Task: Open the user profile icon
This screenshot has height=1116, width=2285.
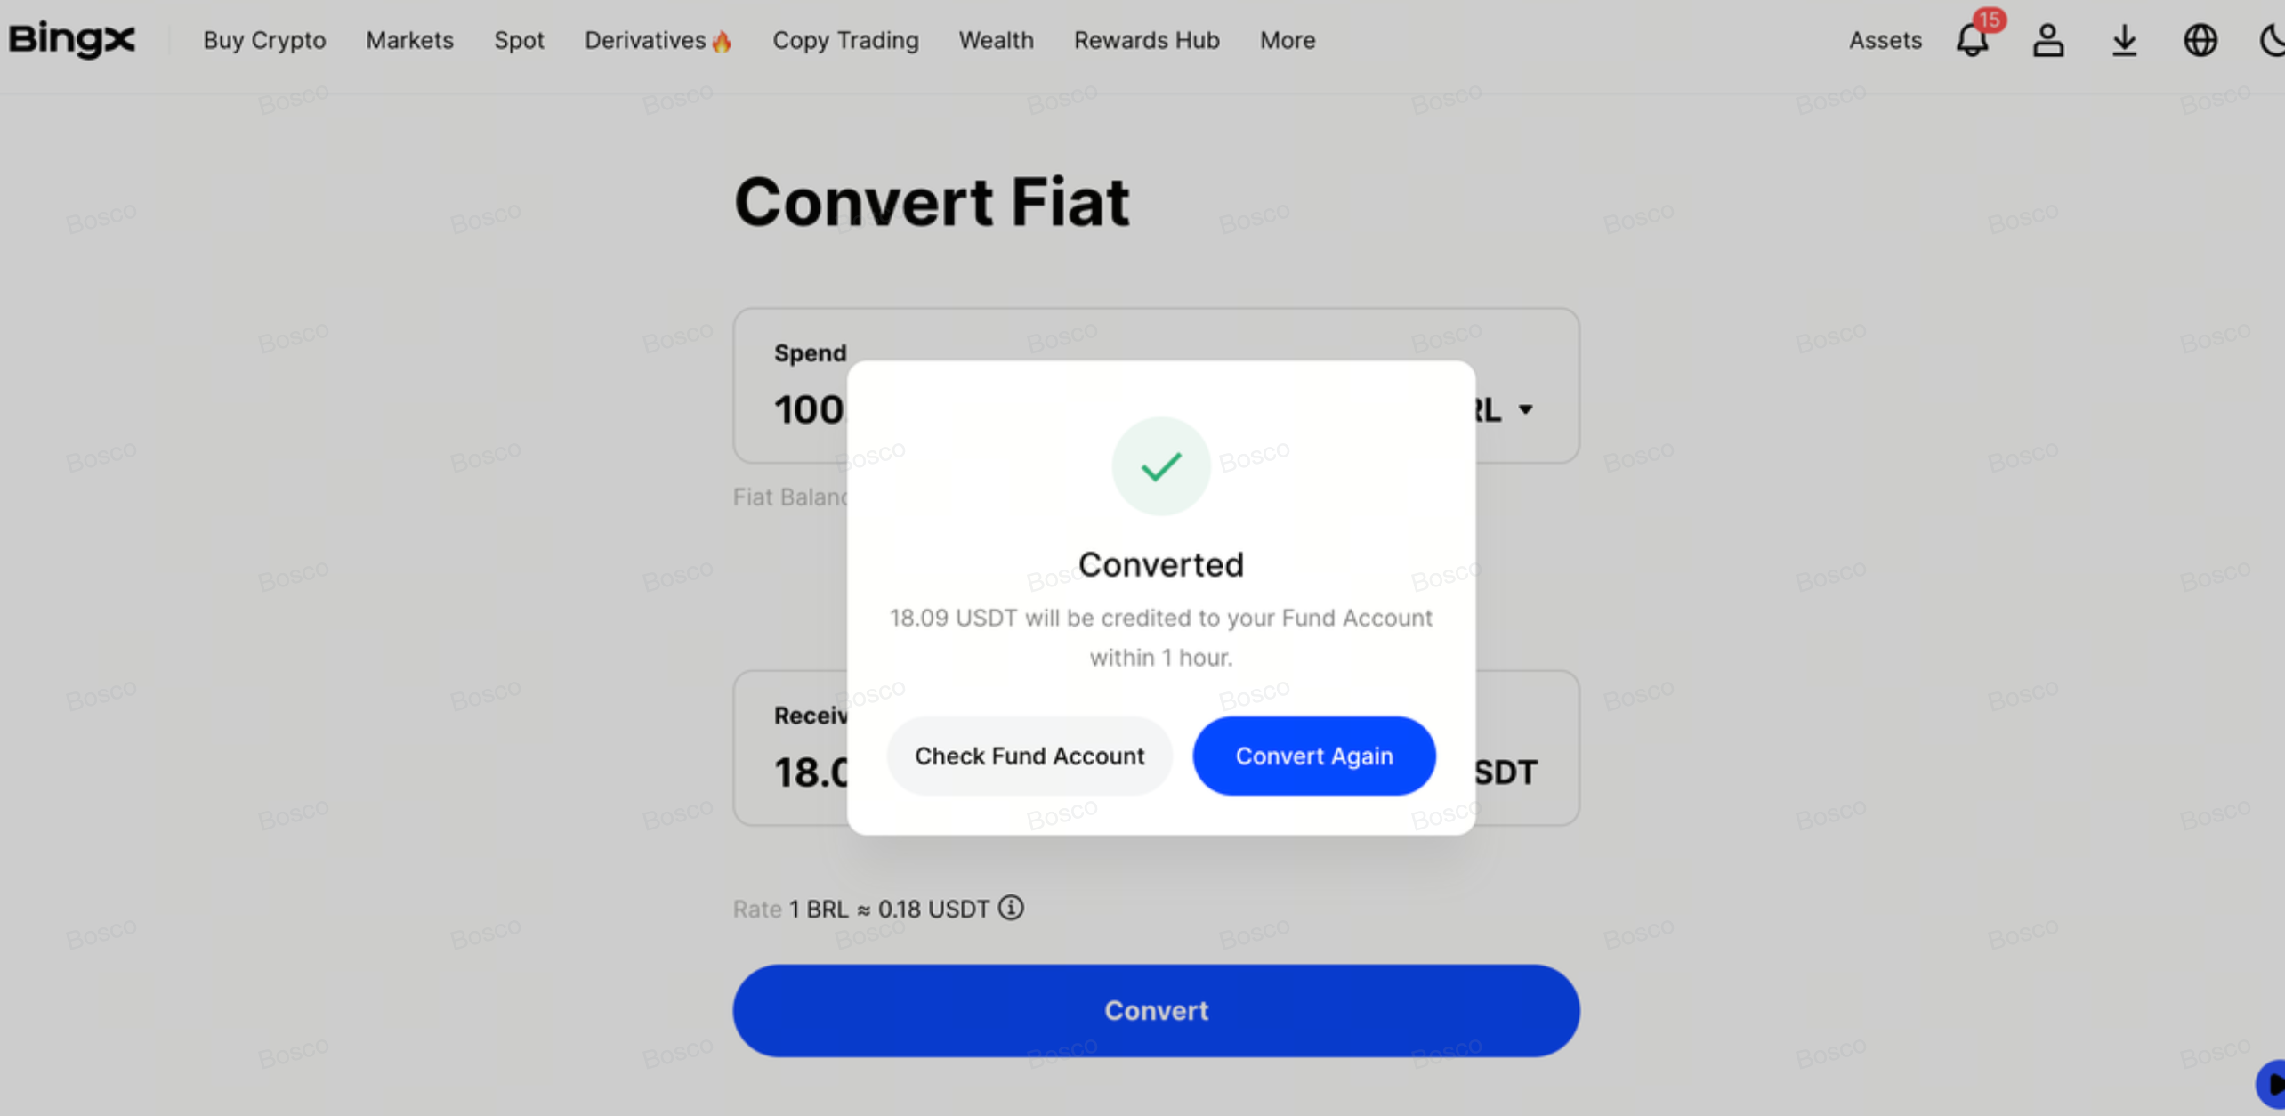Action: point(2047,40)
